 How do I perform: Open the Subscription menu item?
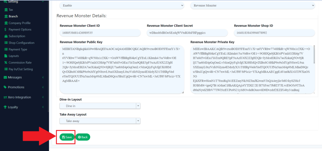pos(17,36)
